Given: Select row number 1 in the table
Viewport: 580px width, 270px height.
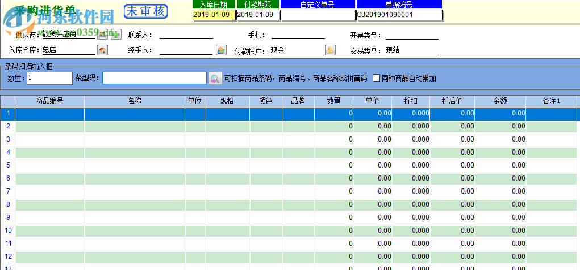Looking at the screenshot, I should click(8, 114).
